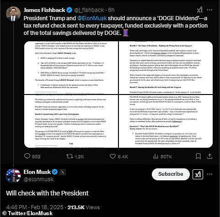Open the @ElonMusk mention link
220x217 pixels.
click(x=92, y=18)
